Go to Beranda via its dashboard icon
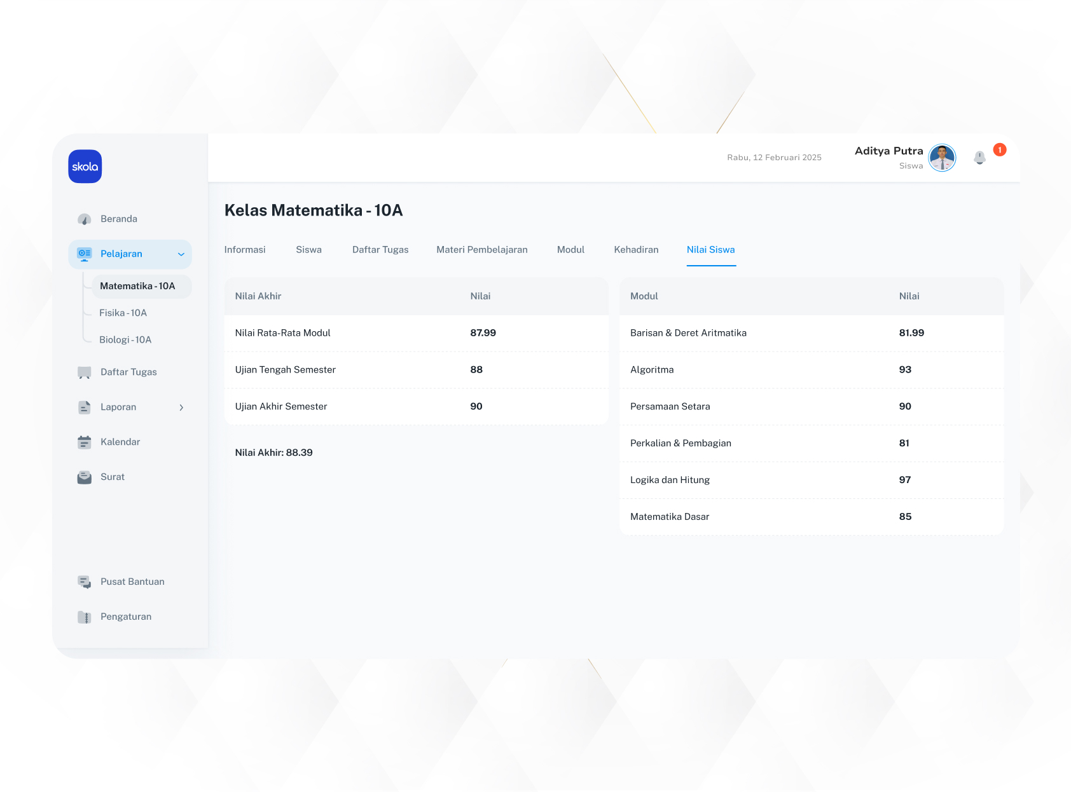This screenshot has height=792, width=1071. pyautogui.click(x=84, y=219)
